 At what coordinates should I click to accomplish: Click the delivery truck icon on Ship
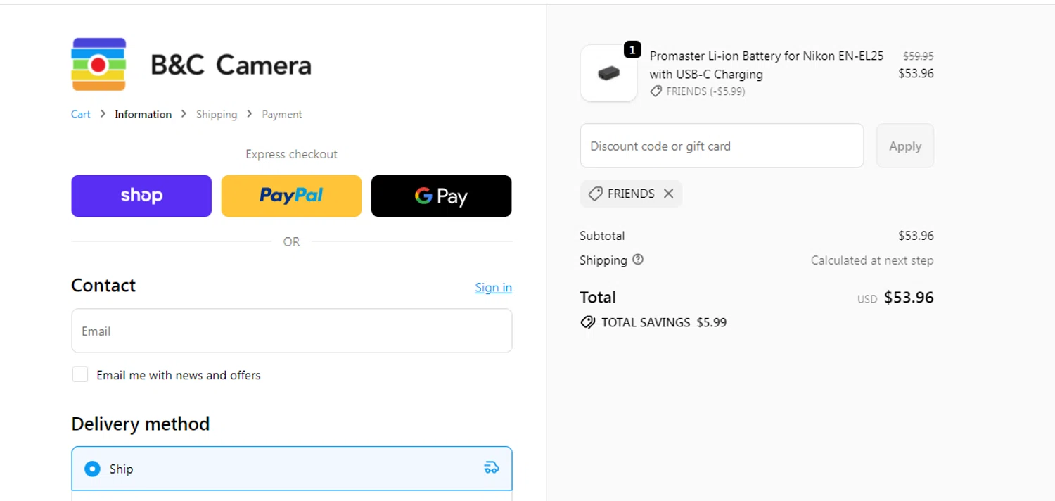(x=492, y=468)
